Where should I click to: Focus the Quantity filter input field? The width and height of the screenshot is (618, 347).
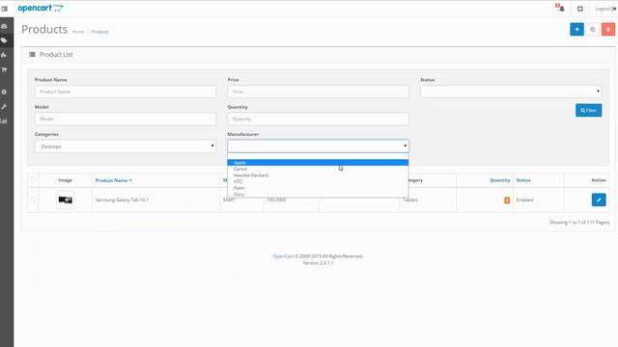point(318,119)
